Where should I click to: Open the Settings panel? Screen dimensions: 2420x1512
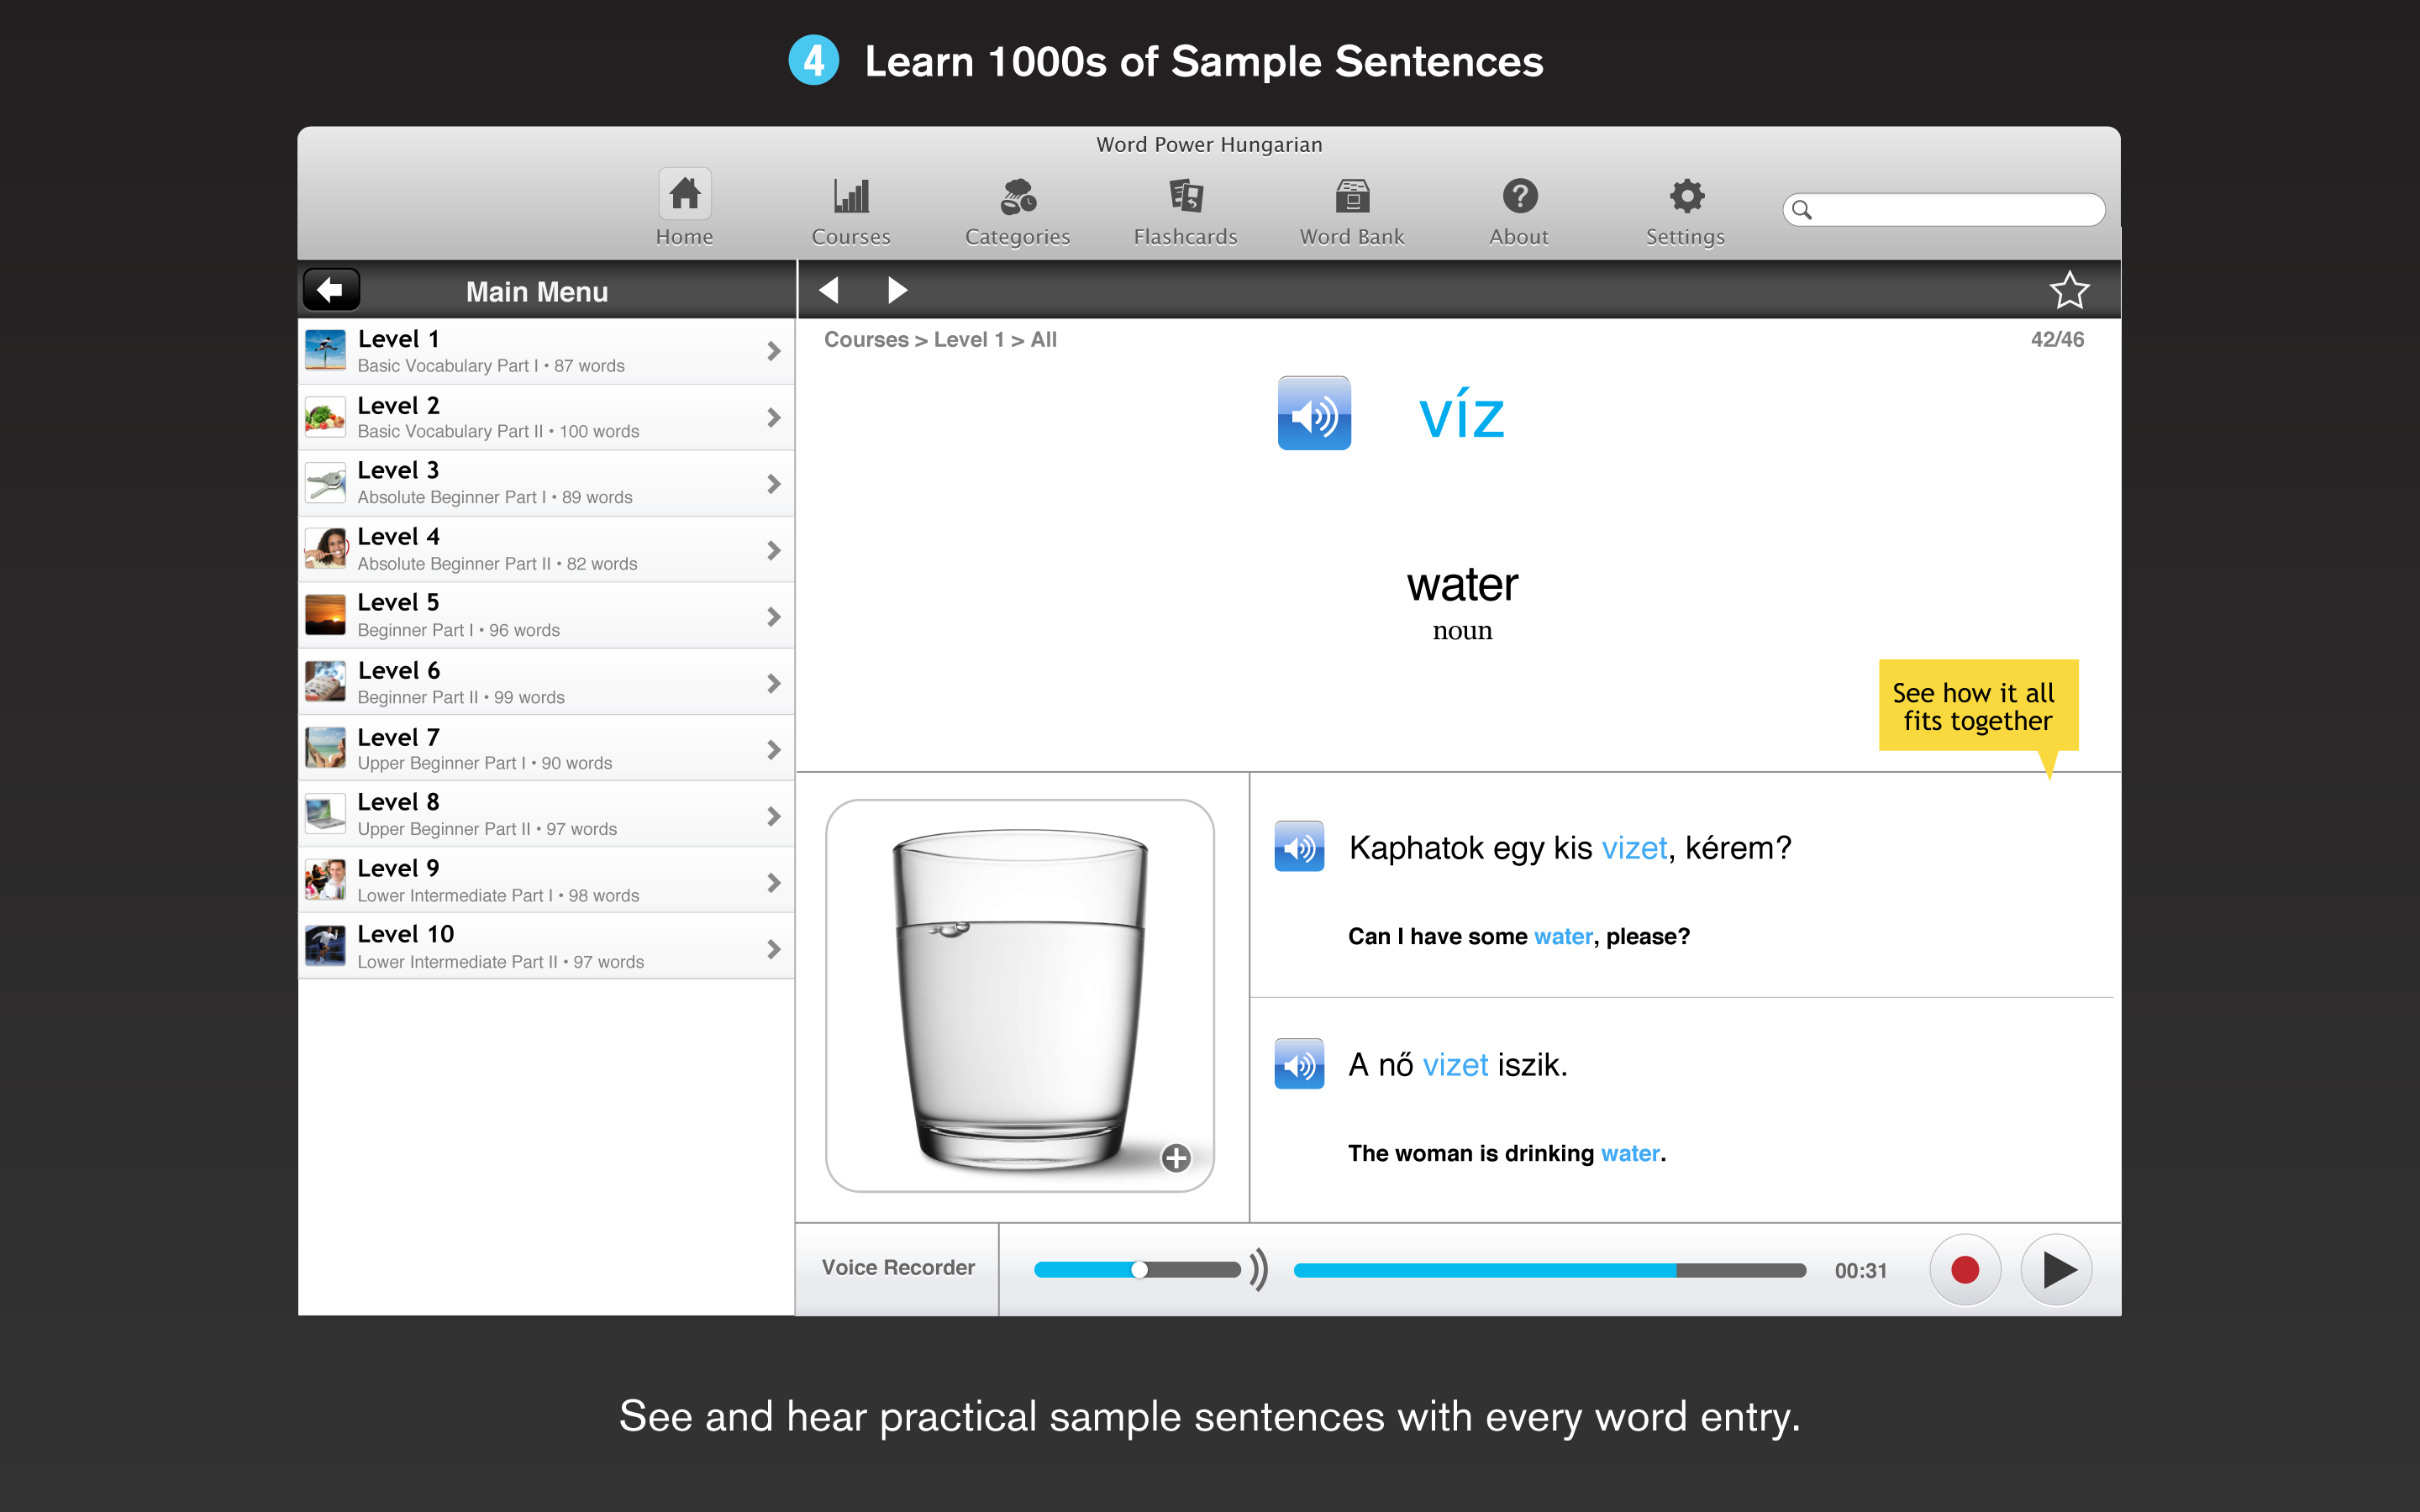tap(1683, 207)
